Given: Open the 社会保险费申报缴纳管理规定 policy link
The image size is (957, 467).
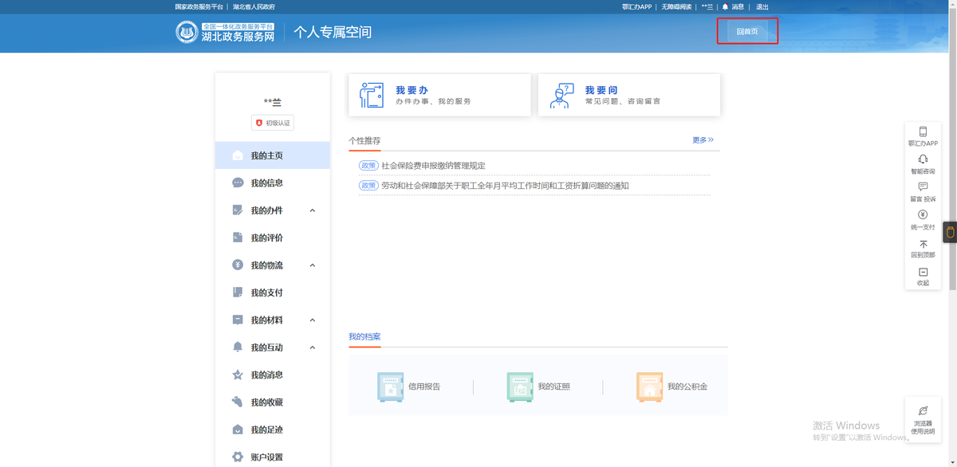Looking at the screenshot, I should coord(433,166).
